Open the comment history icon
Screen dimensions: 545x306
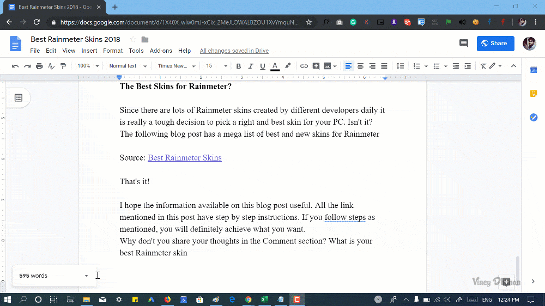[463, 44]
